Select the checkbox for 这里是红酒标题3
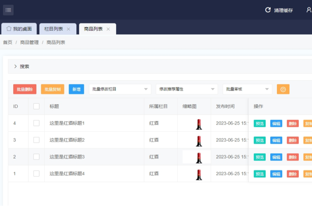 (x=36, y=157)
